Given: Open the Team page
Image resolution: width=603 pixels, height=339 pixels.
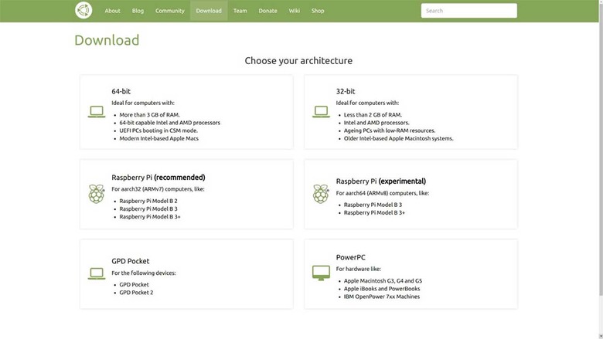Looking at the screenshot, I should [240, 11].
